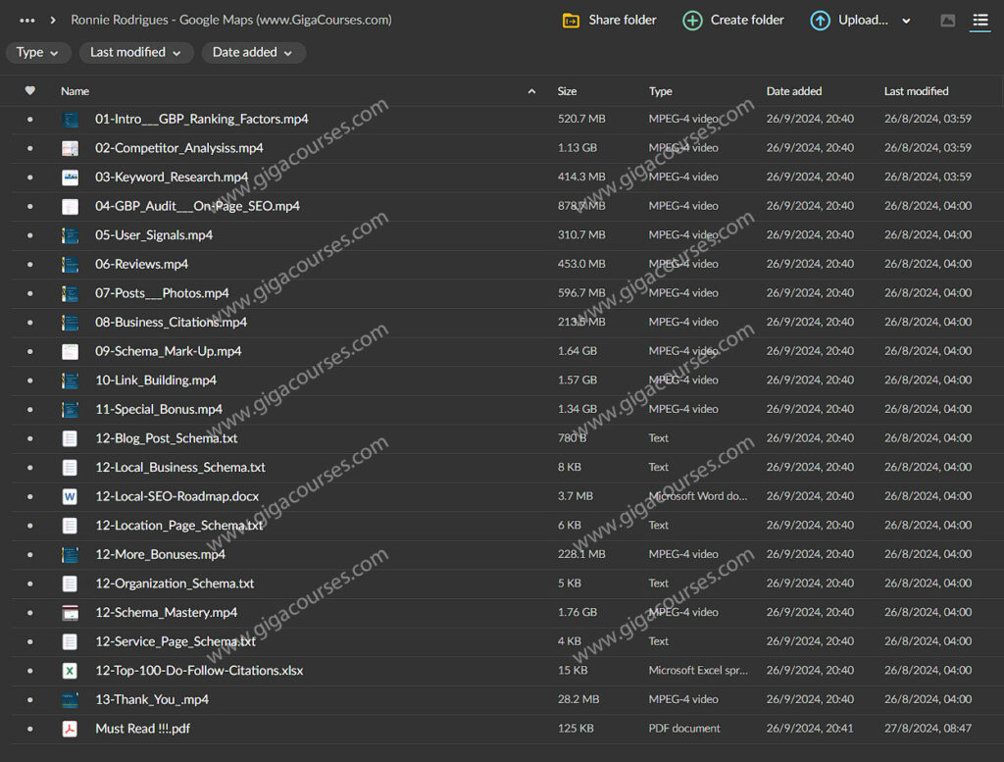Toggle favorite dot for 01-Intro GBP Ranking Factors
The width and height of the screenshot is (1004, 762).
[29, 120]
